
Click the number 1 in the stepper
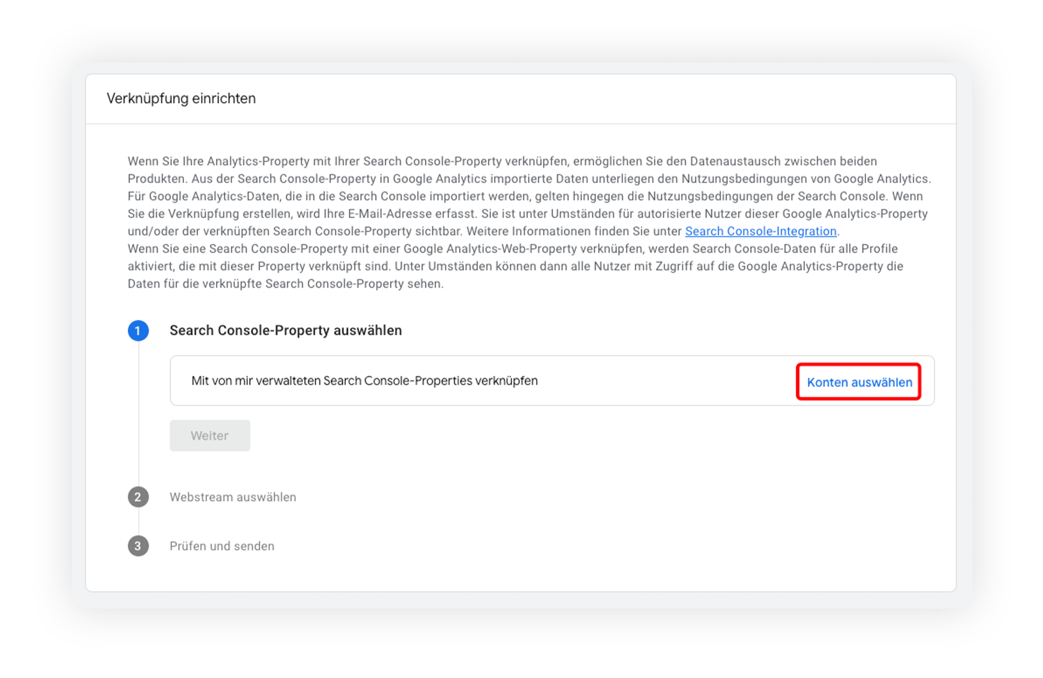[x=138, y=331]
